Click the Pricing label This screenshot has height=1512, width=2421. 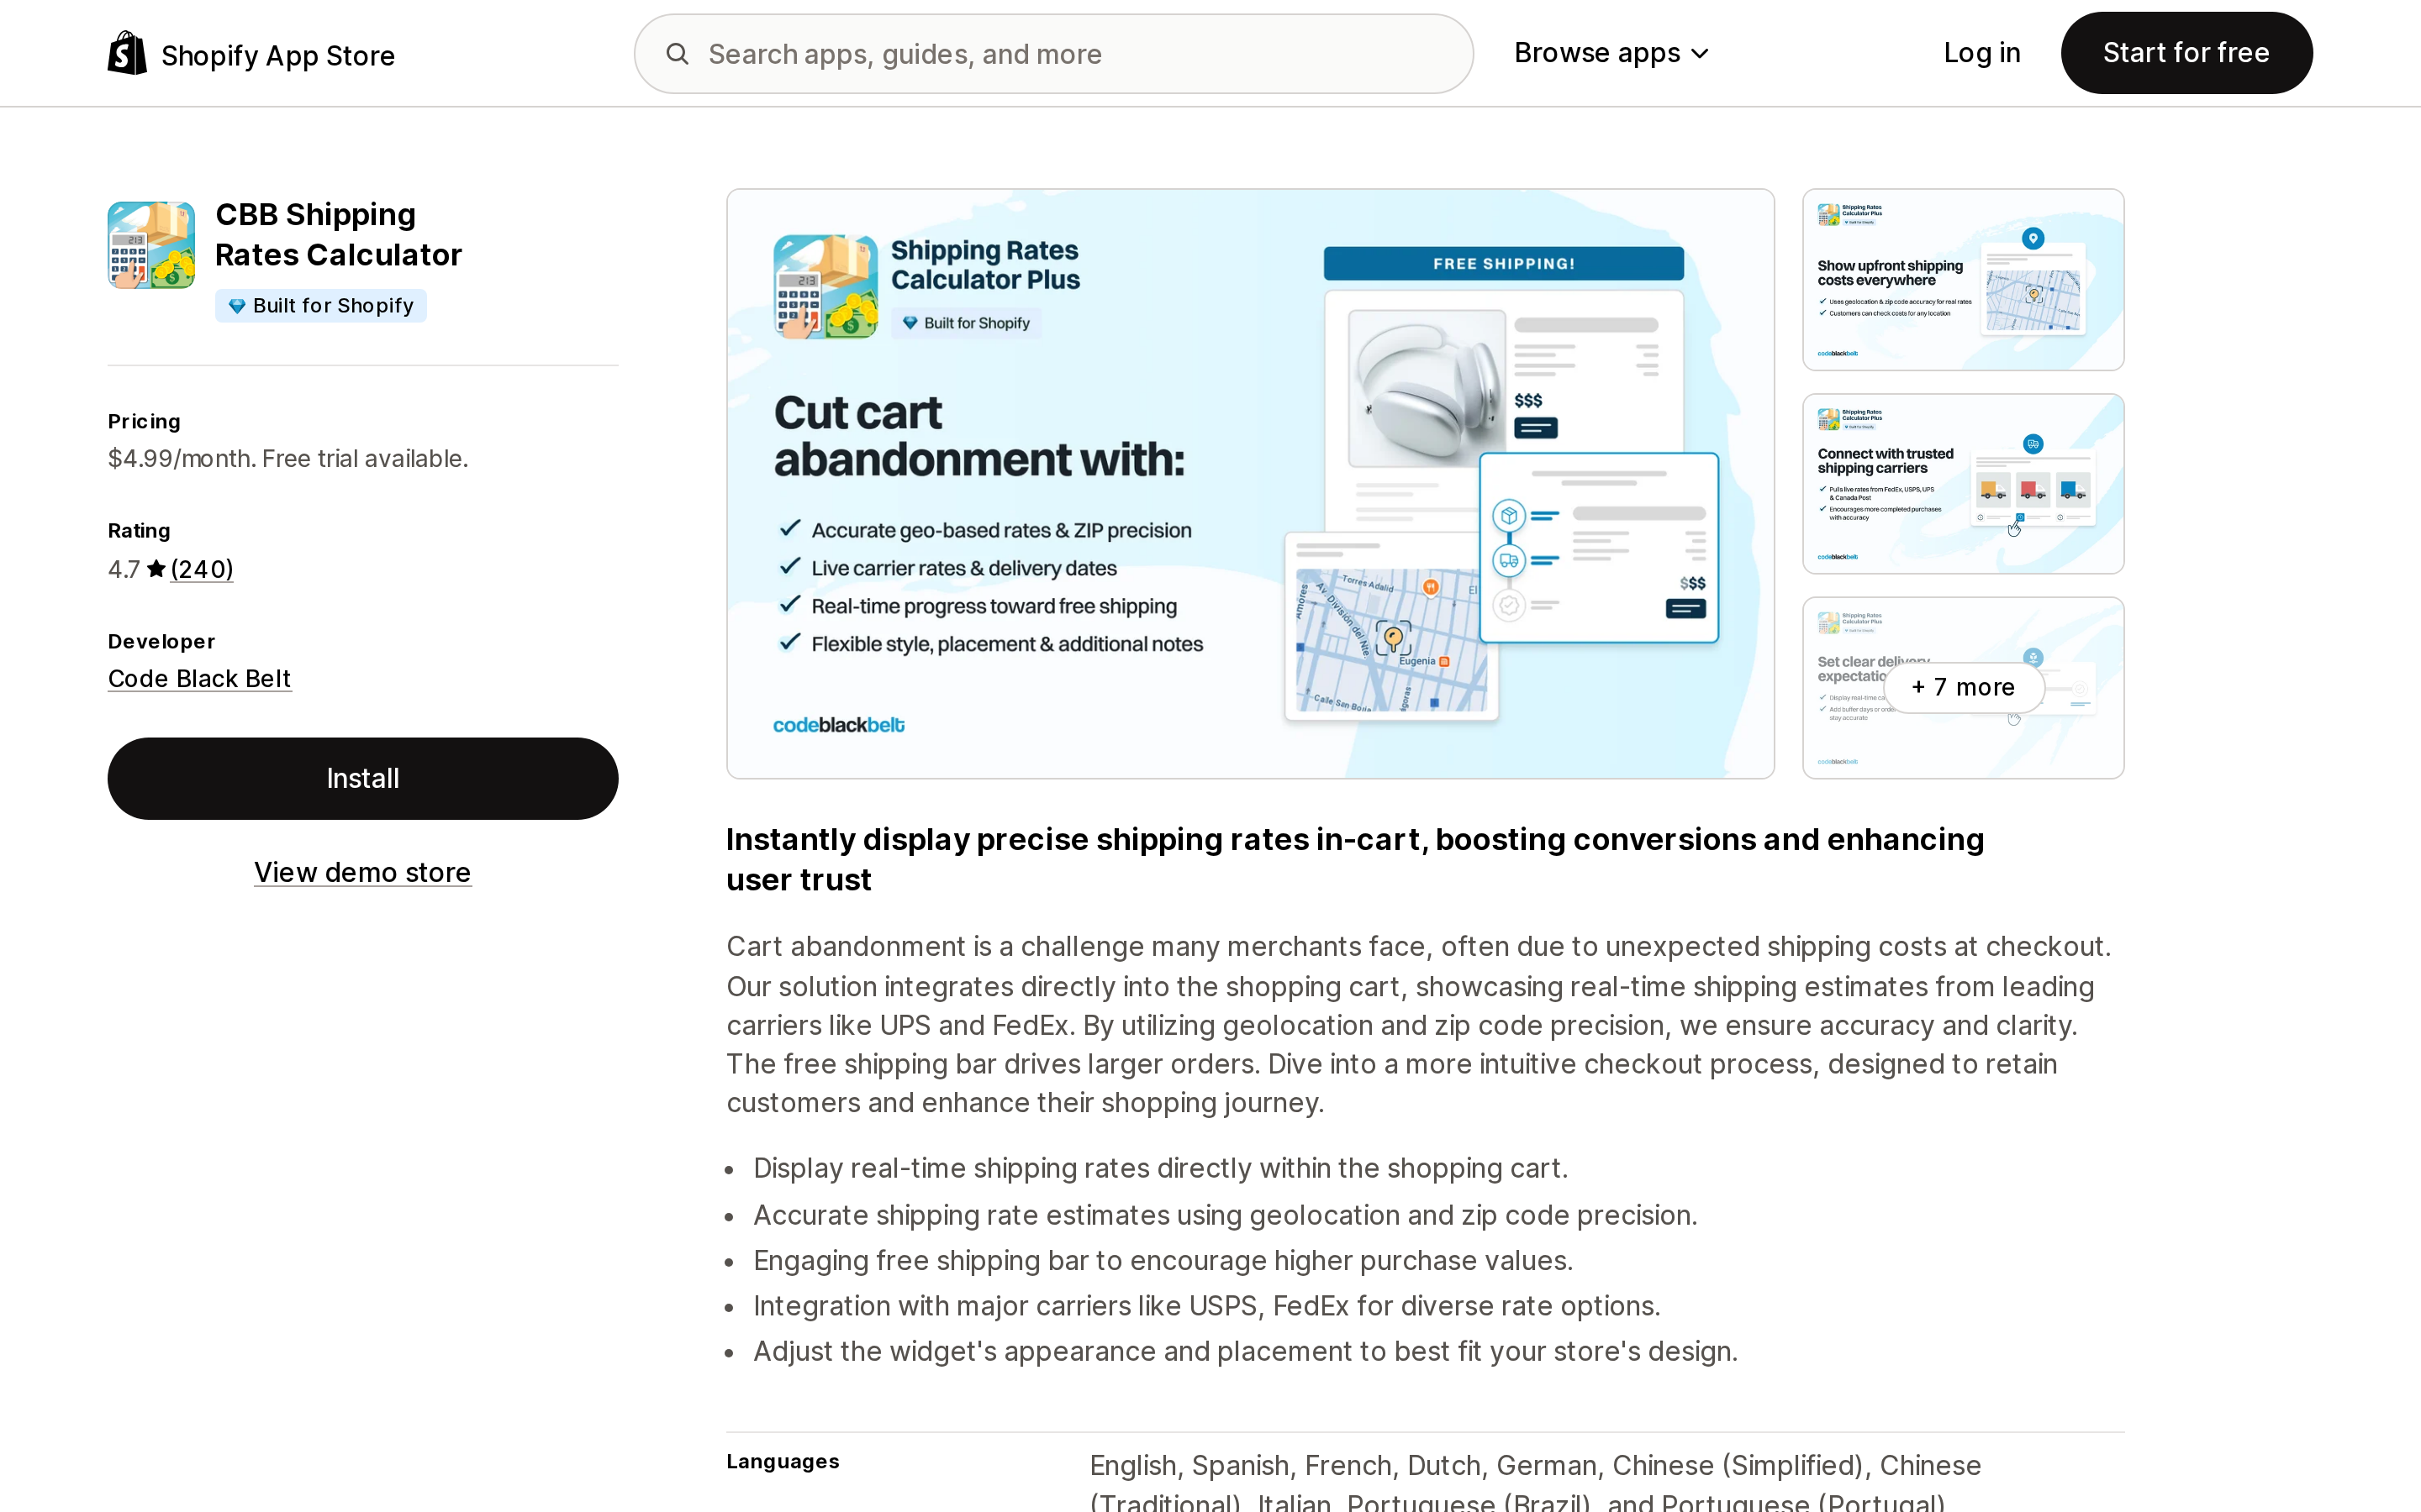(x=144, y=422)
